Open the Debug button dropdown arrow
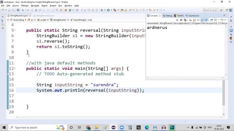Viewport: 234px width, 131px height. pyautogui.click(x=105, y=10)
